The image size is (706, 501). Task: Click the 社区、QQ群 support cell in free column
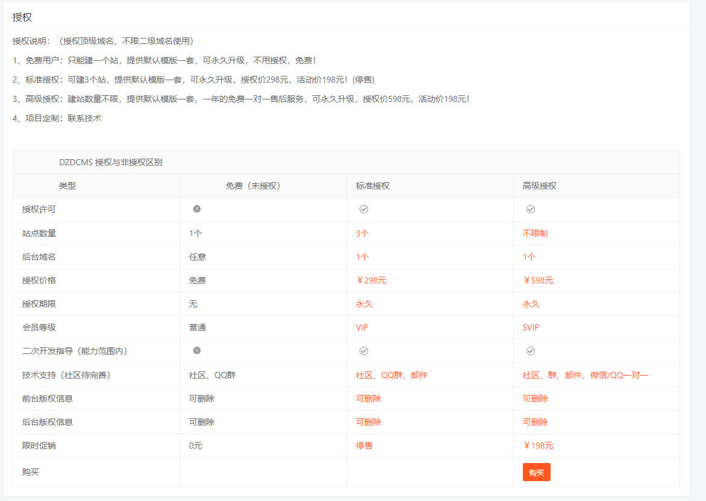213,375
